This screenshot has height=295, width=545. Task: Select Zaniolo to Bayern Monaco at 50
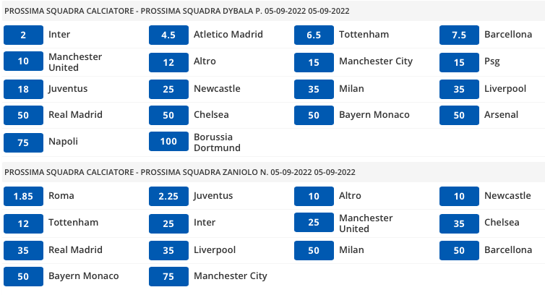coord(23,276)
